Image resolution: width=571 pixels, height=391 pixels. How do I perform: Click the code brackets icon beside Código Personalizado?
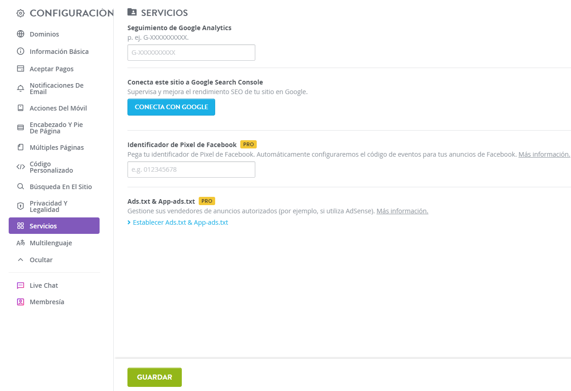click(20, 167)
